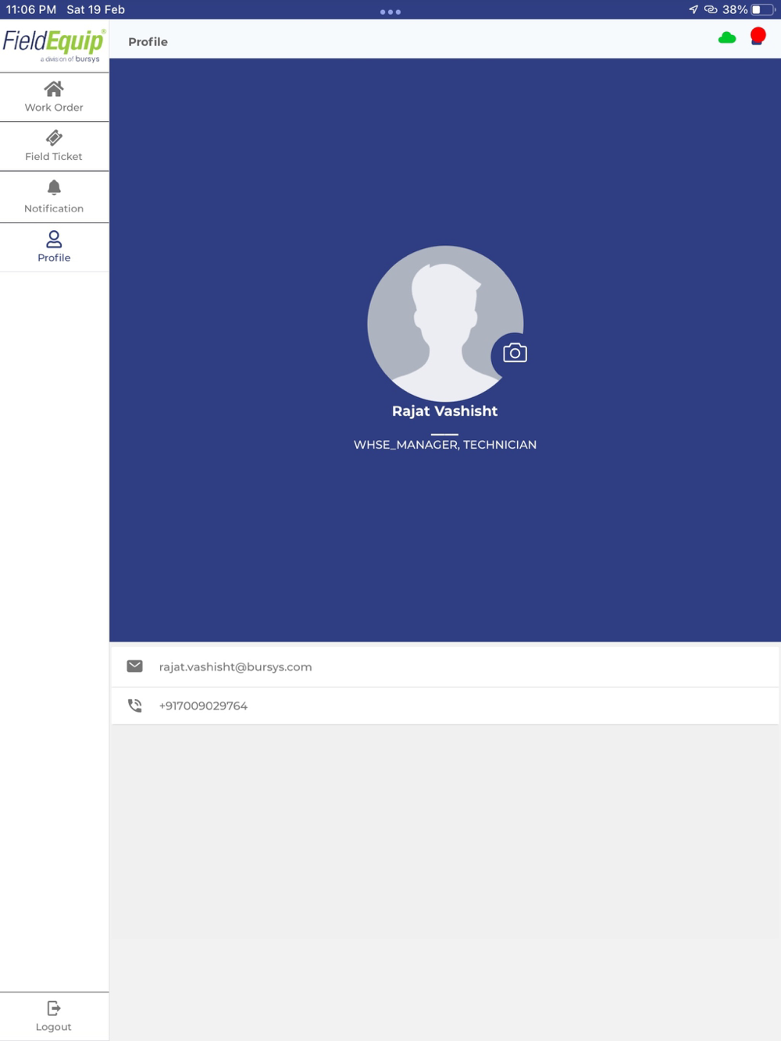781x1041 pixels.
Task: Tap the Logout icon in the sidebar
Action: pos(54,1007)
